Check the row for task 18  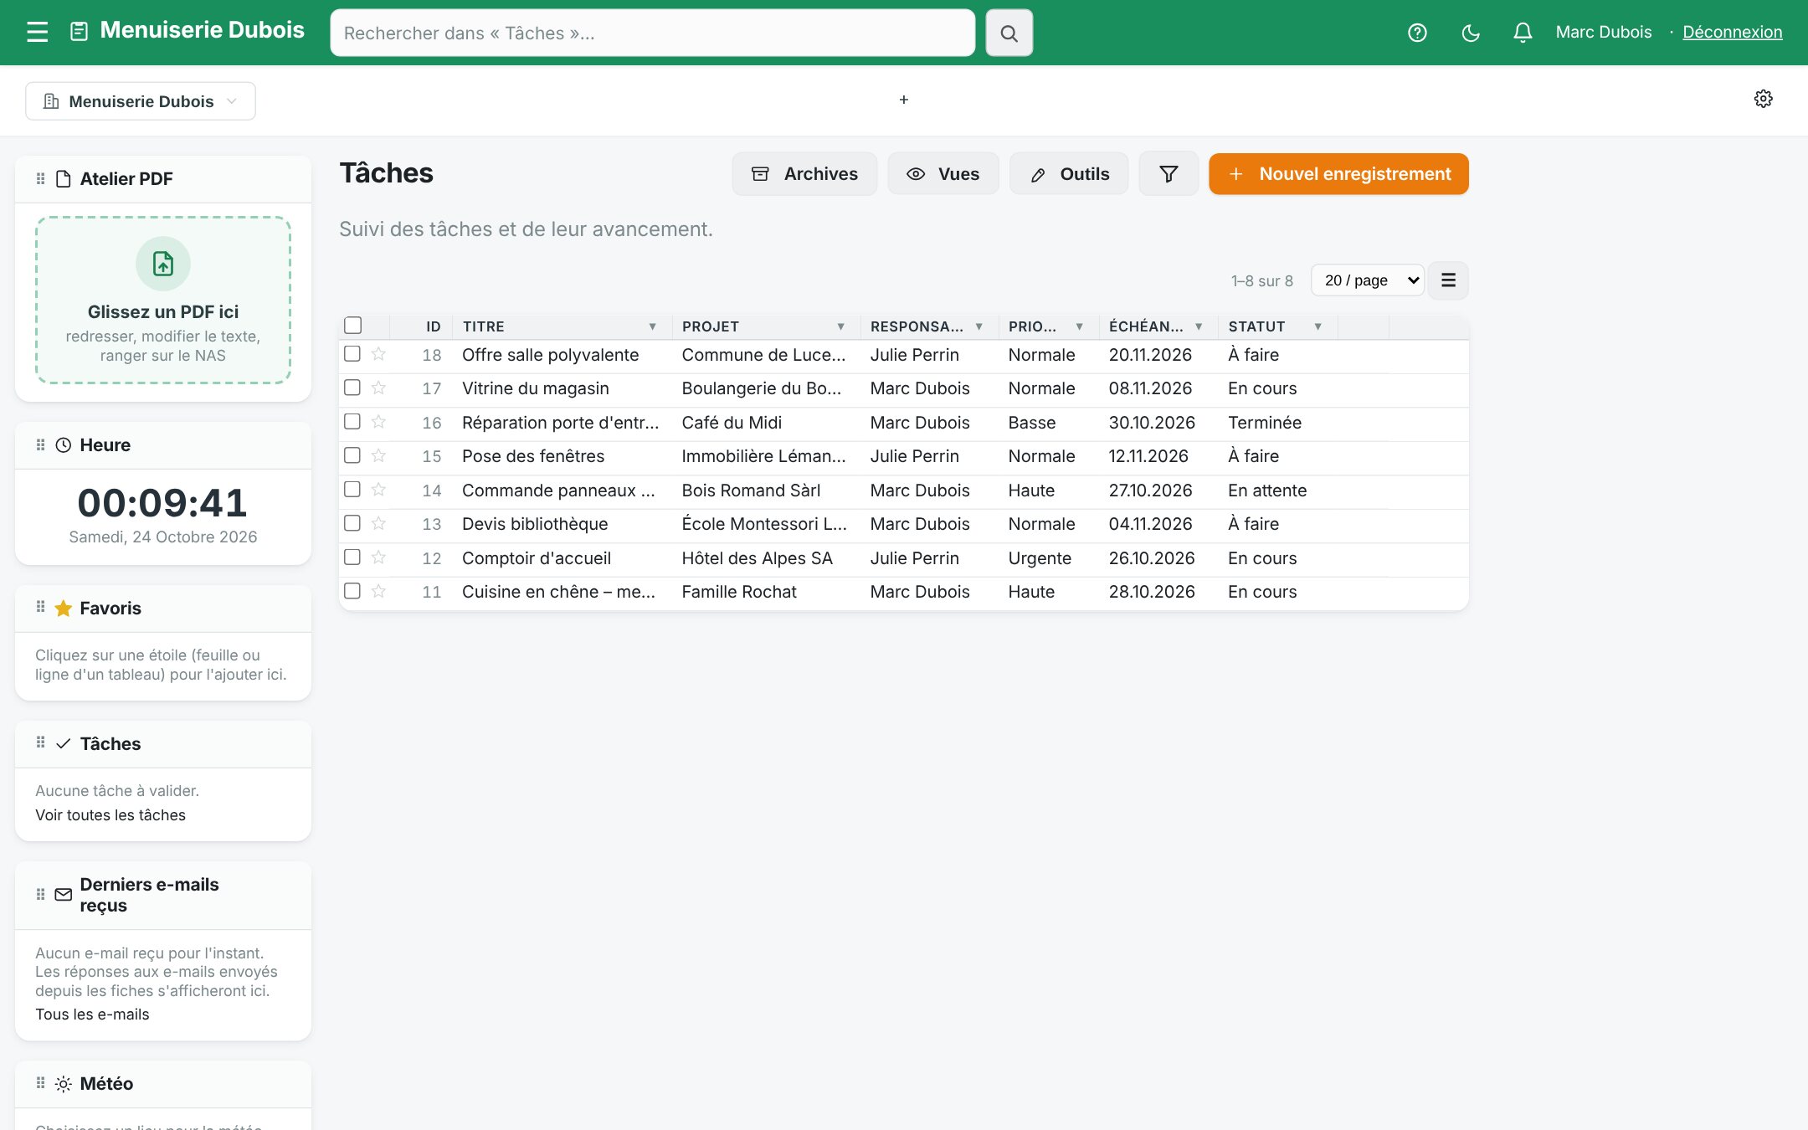pyautogui.click(x=352, y=354)
